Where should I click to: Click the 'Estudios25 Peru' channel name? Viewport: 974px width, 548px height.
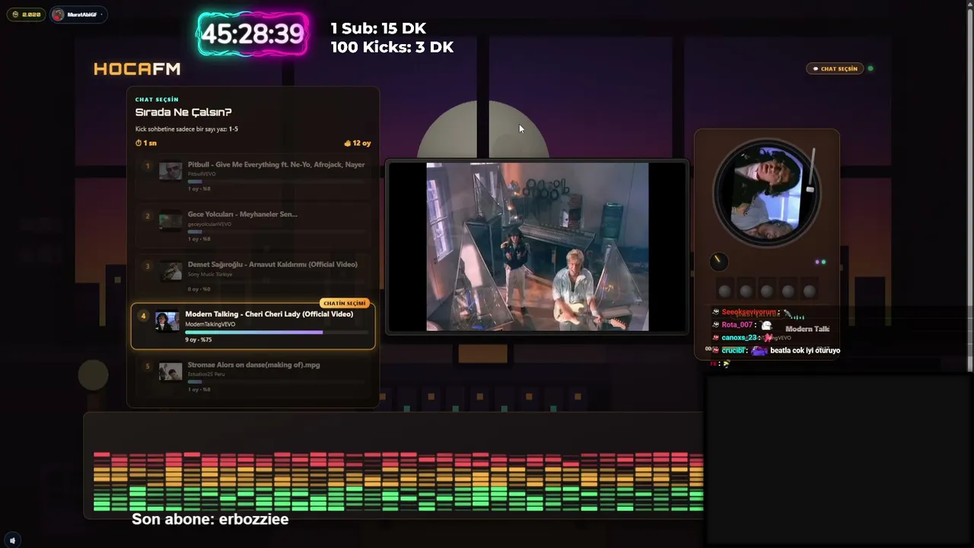pyautogui.click(x=208, y=374)
